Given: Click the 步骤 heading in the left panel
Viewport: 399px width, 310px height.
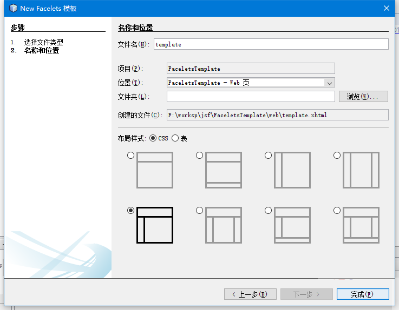Looking at the screenshot, I should click(x=18, y=28).
